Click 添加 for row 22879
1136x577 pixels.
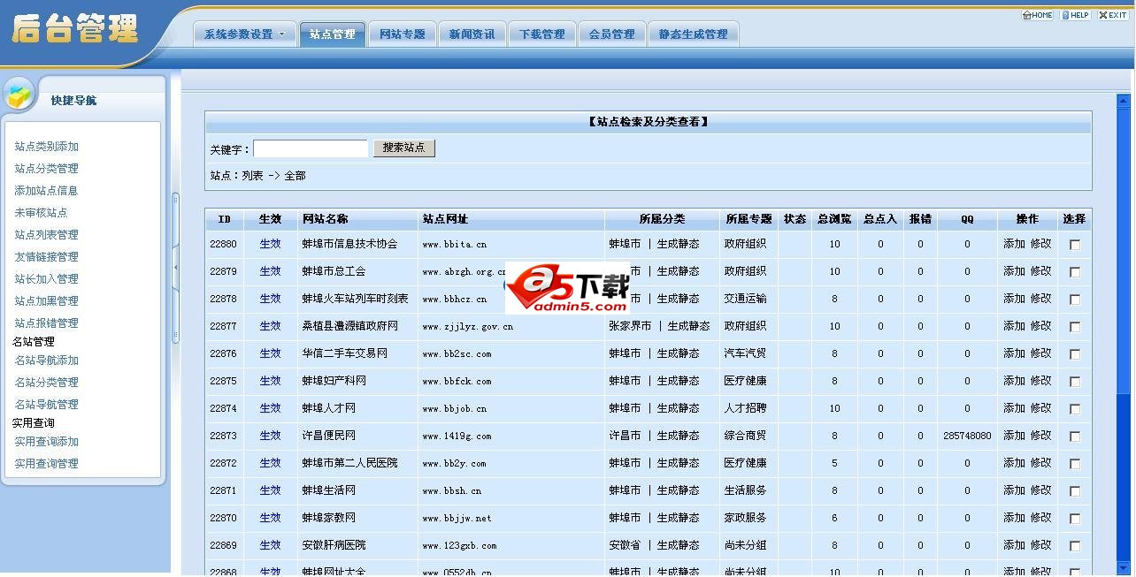point(1014,271)
